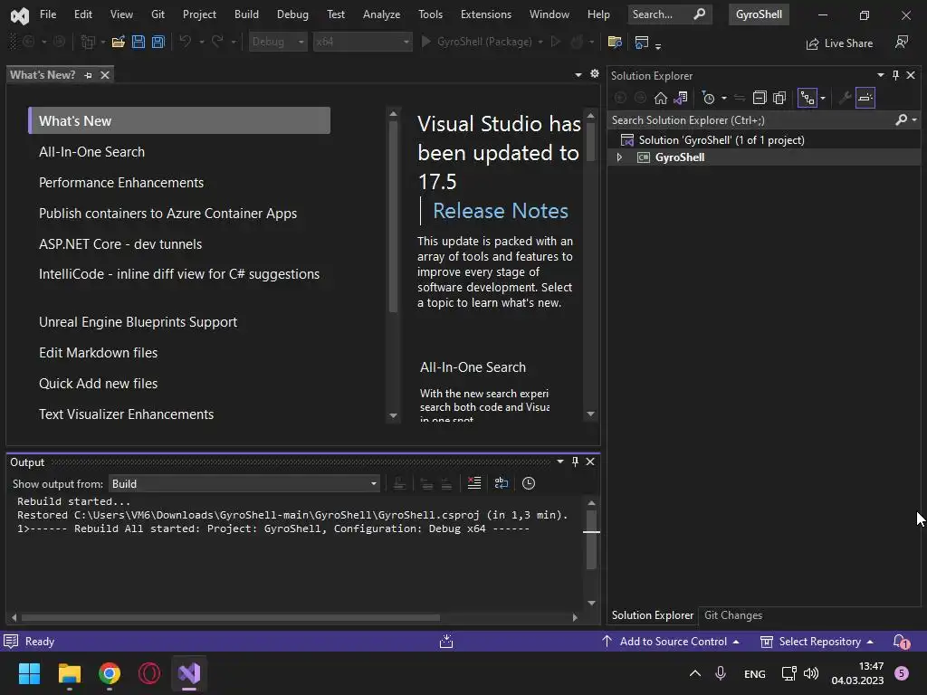Select Performance Enhancements topic

click(x=121, y=183)
